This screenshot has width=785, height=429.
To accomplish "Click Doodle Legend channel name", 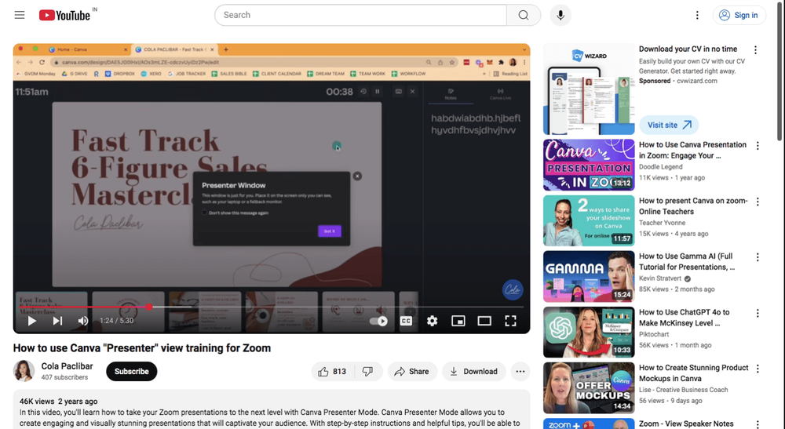I will coord(660,166).
